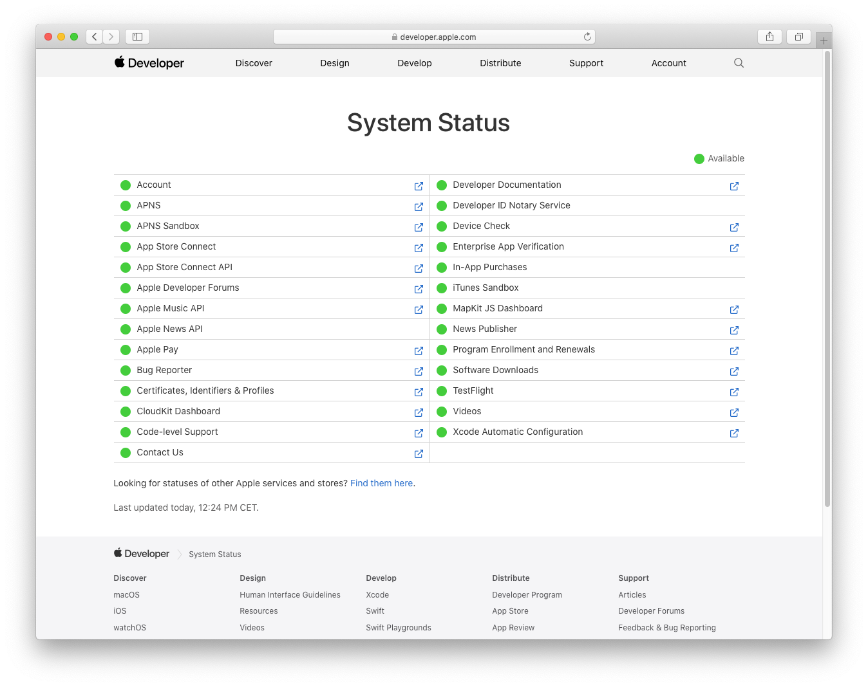Screen dimensions: 868x687
Task: Go forward with Safari's forward arrow button
Action: [x=111, y=37]
